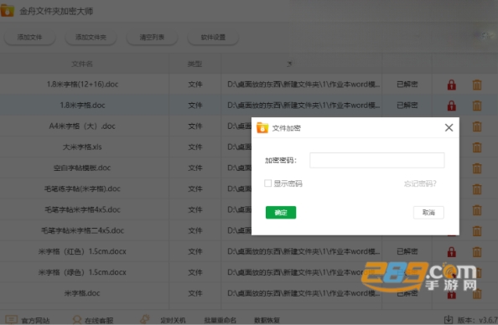Click the 在线客服 text link
Viewport: 498px width, 325px height.
tap(99, 321)
